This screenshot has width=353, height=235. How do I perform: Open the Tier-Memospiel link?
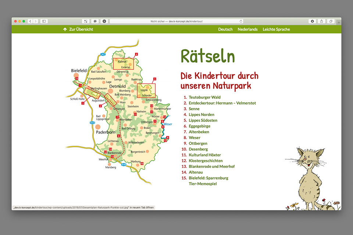pos(203,184)
